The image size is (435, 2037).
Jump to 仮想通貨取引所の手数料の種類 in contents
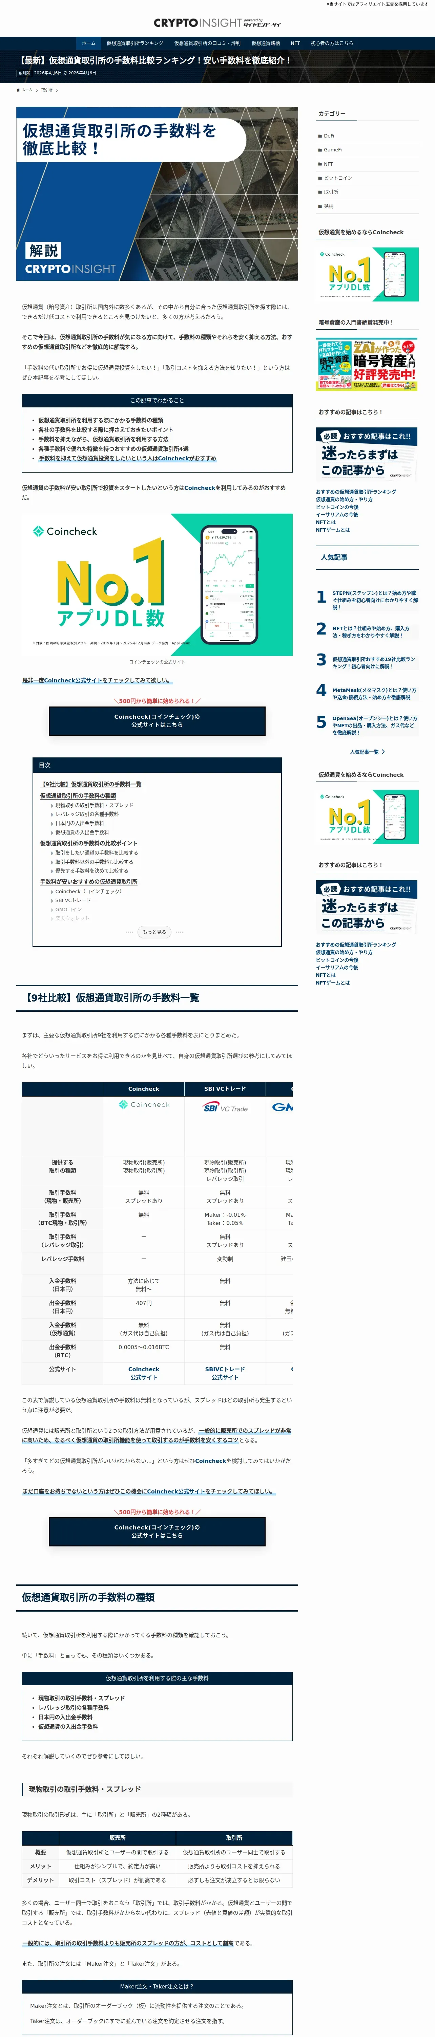[x=78, y=795]
